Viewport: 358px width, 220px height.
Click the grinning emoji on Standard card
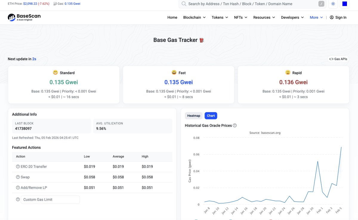click(x=55, y=72)
